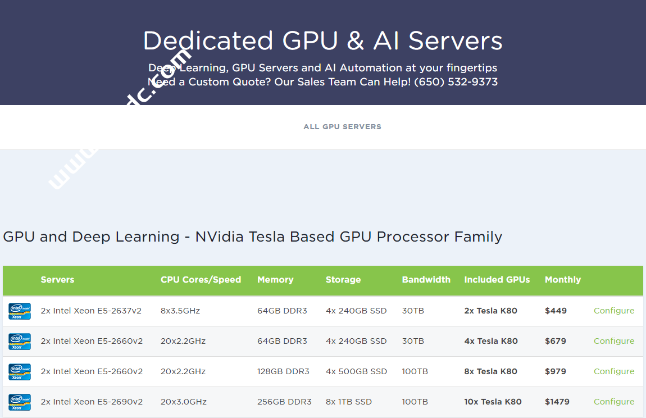The height and width of the screenshot is (418, 646).
Task: Click the Bandwidth column header
Action: [426, 279]
